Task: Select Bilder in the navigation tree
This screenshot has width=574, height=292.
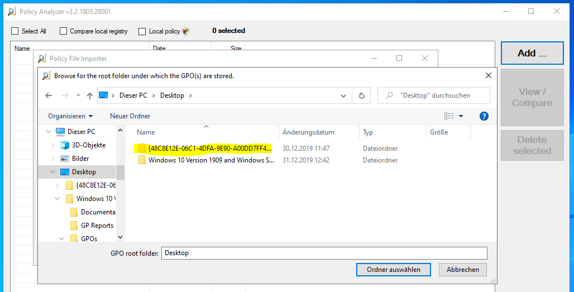Action: (x=80, y=159)
